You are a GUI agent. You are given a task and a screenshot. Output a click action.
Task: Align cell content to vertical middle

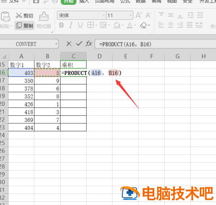click(171, 15)
